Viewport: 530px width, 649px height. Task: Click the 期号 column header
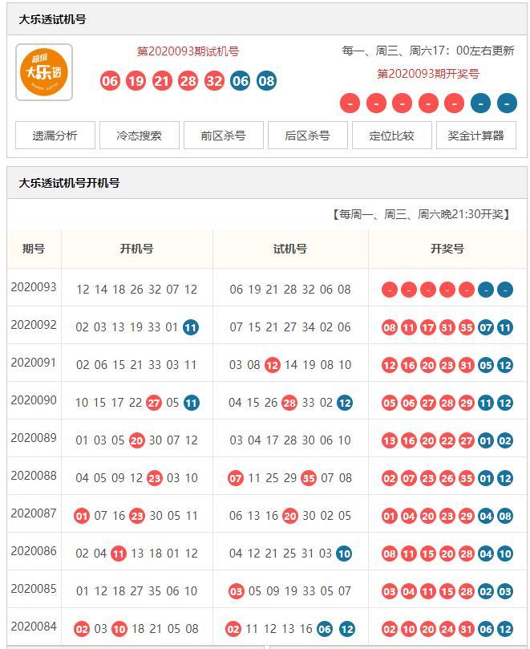click(x=34, y=249)
